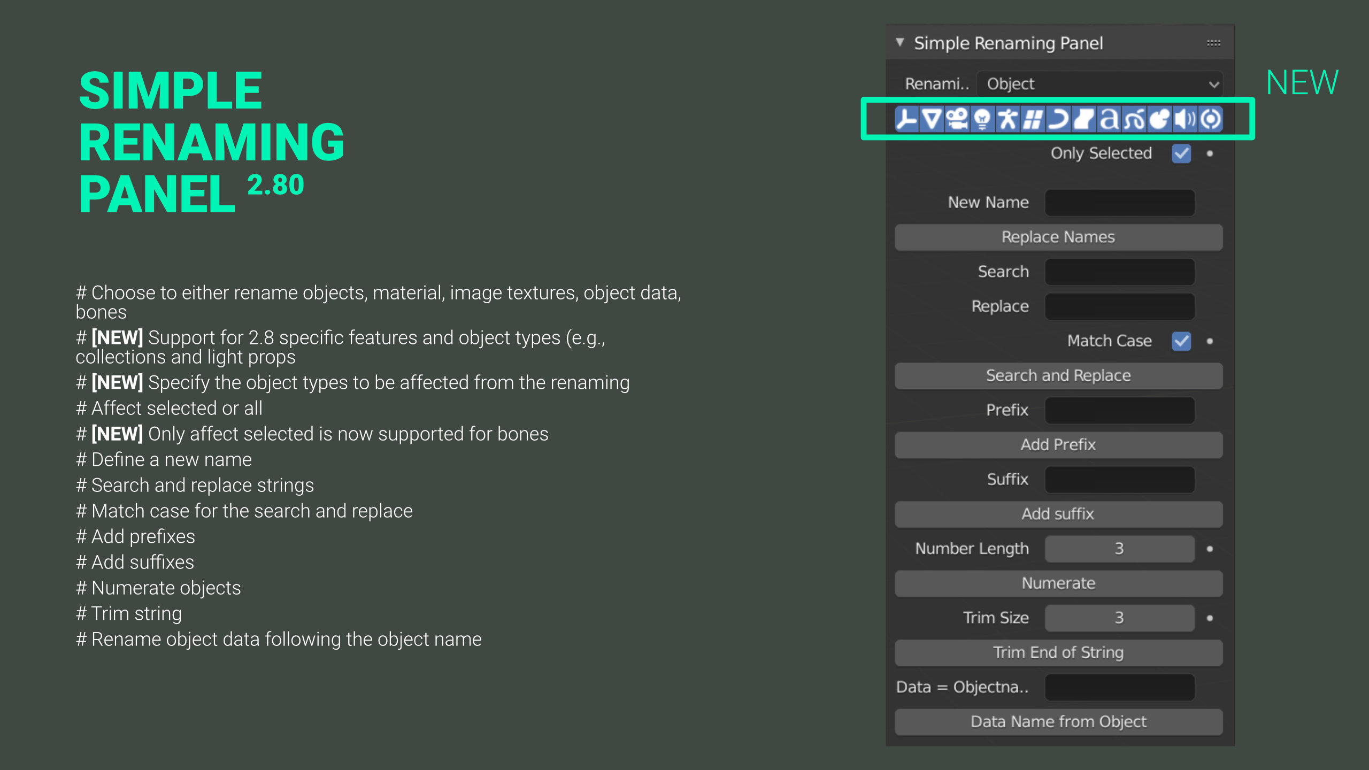Toggle the Text 'a' type filter
The image size is (1369, 770).
click(1109, 119)
